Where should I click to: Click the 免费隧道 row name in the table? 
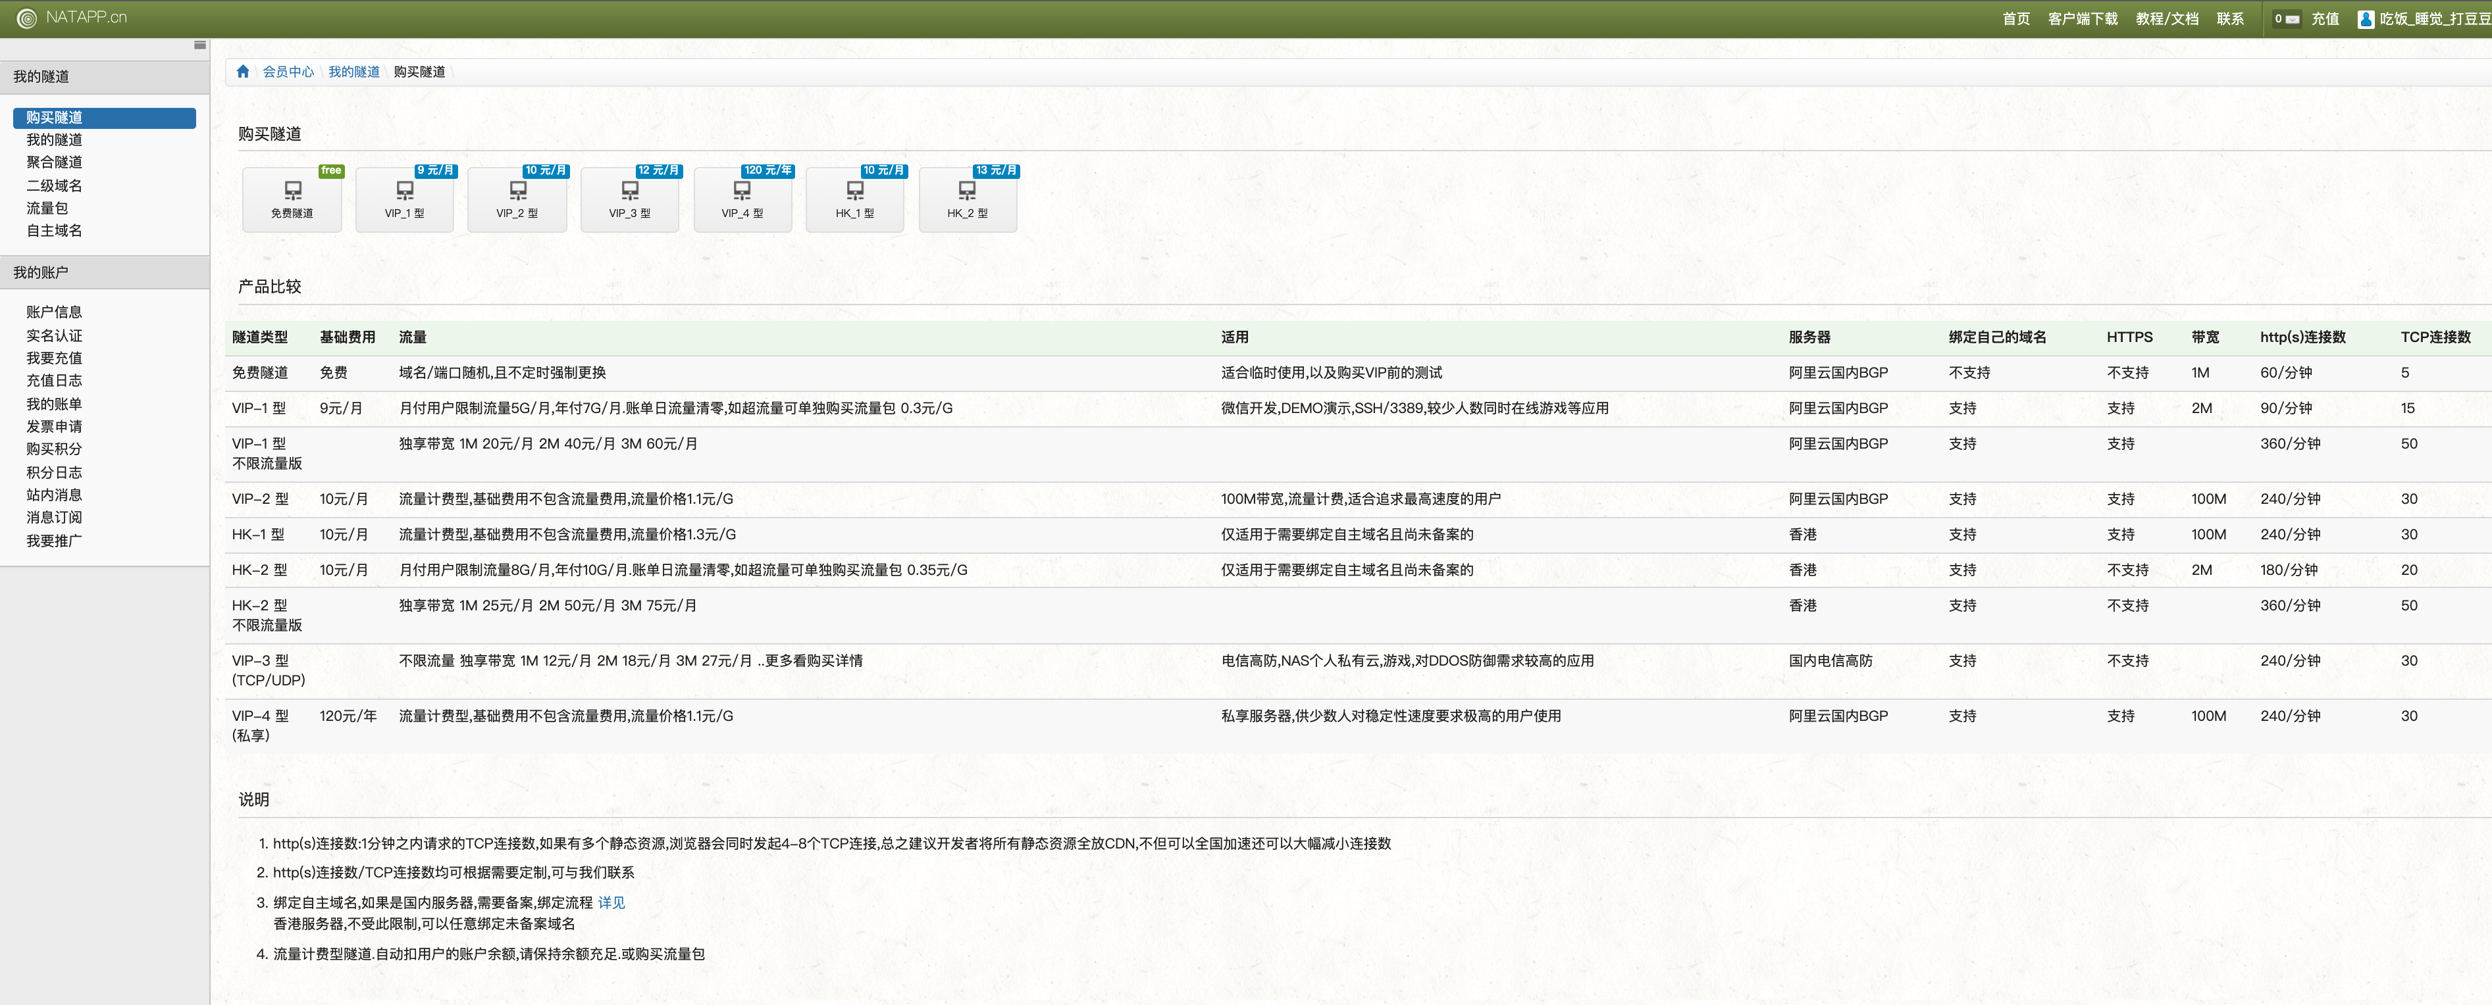(x=260, y=373)
